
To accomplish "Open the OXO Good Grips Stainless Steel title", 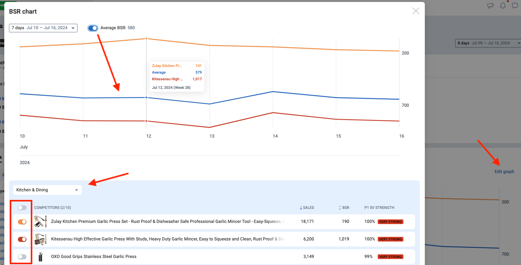I will tap(94, 256).
